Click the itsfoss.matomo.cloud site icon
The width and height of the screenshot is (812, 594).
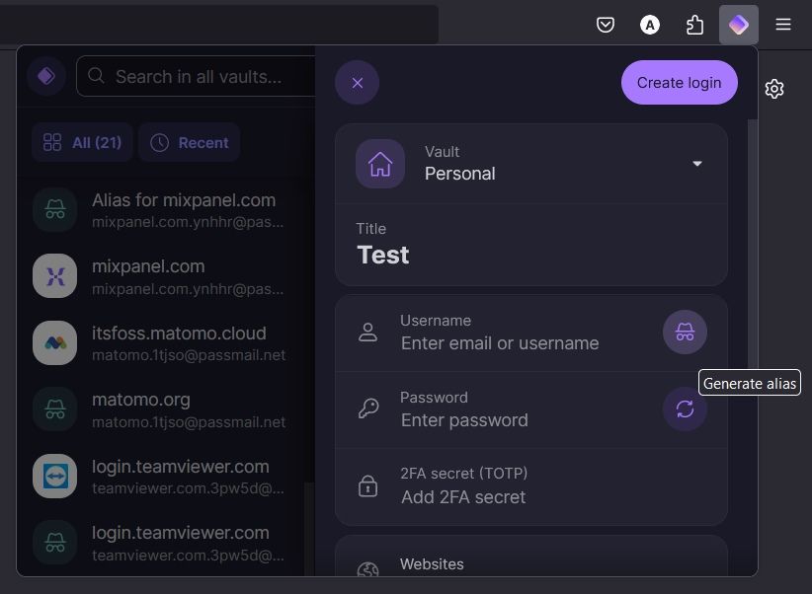[54, 342]
